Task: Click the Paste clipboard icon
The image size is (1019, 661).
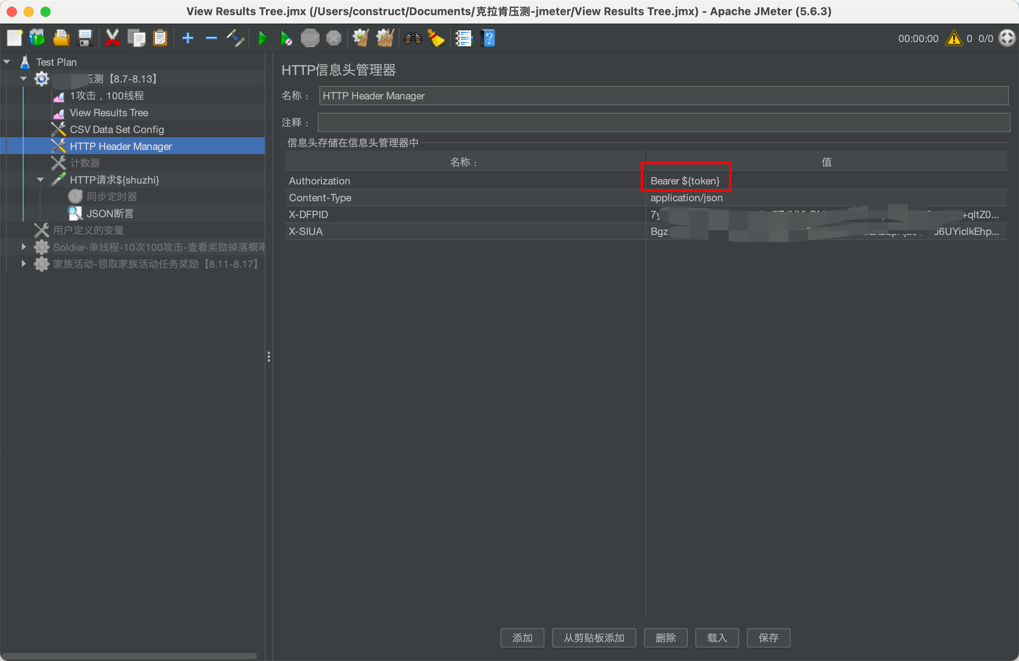Action: 160,38
